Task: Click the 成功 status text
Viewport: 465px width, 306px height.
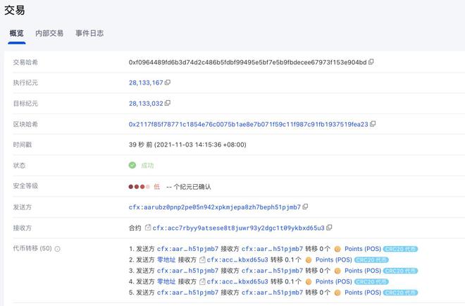Action: point(147,166)
